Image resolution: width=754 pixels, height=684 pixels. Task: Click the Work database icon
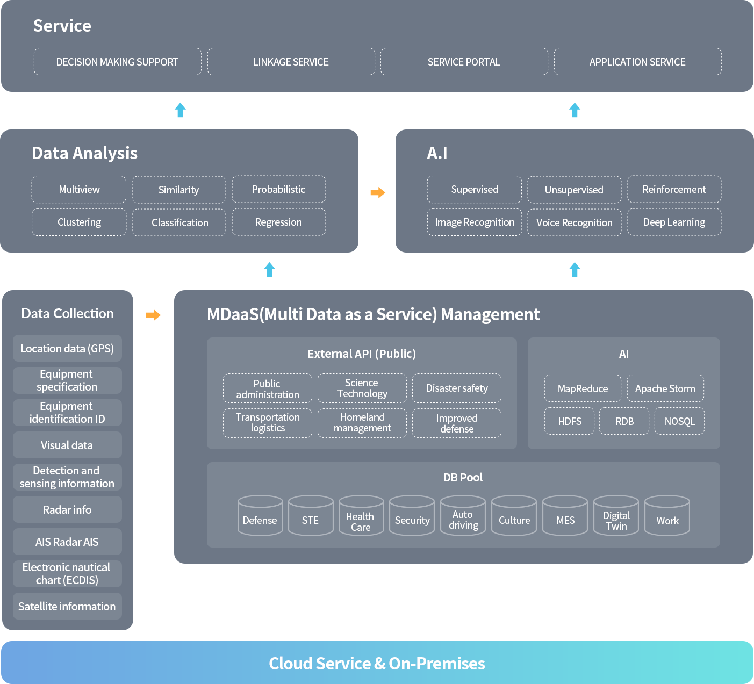[x=667, y=515]
